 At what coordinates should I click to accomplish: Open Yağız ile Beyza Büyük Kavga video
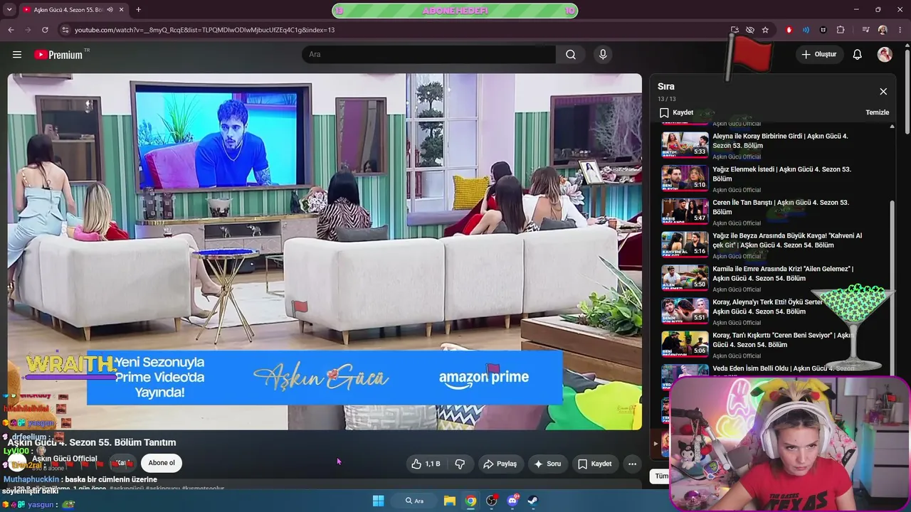[787, 240]
